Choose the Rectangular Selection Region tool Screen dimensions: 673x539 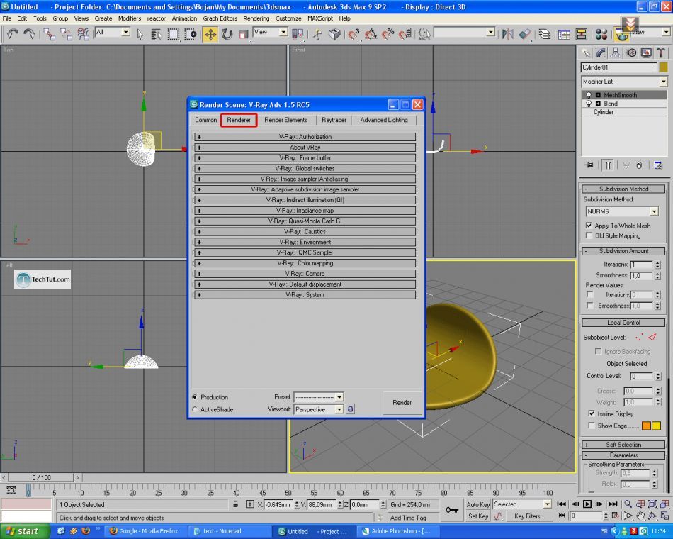174,34
